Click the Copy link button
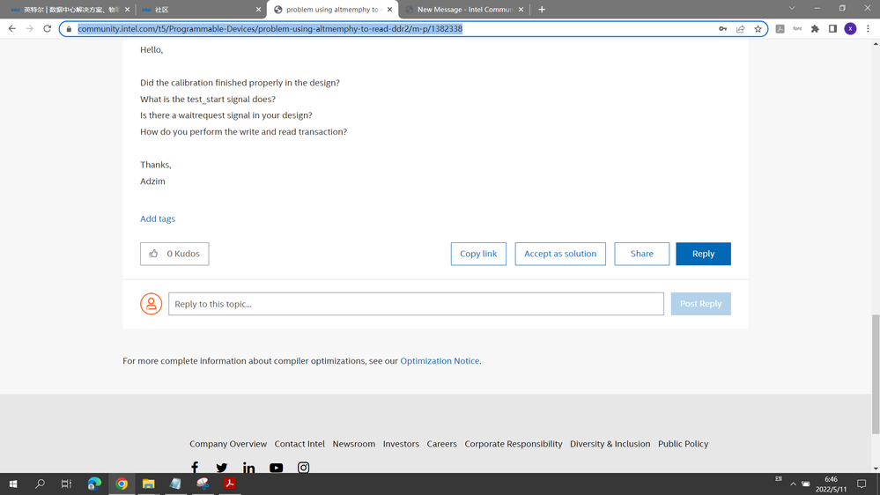 click(478, 254)
